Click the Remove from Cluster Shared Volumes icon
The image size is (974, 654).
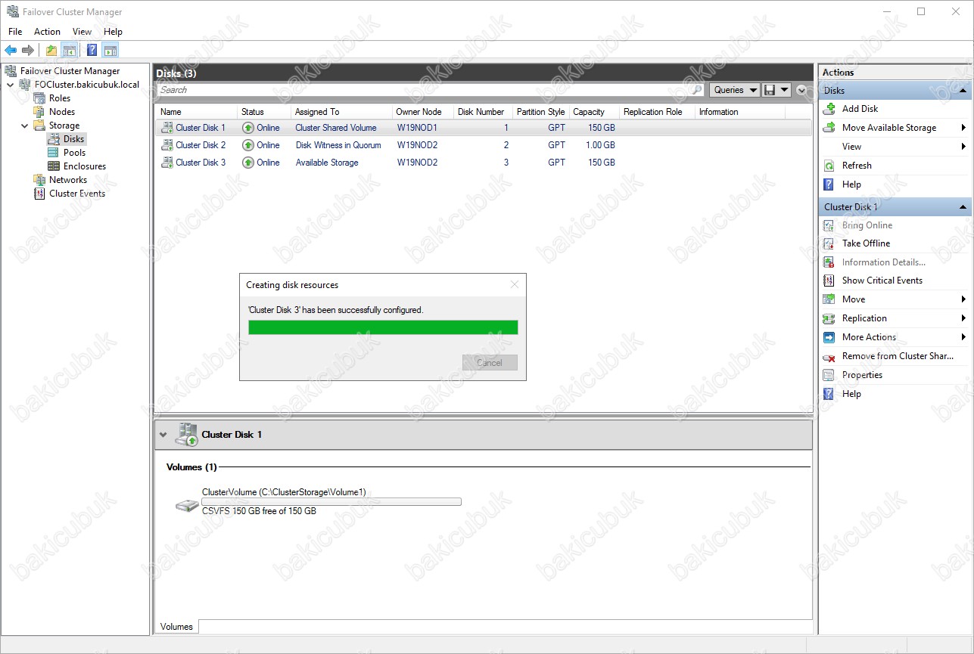pos(829,356)
